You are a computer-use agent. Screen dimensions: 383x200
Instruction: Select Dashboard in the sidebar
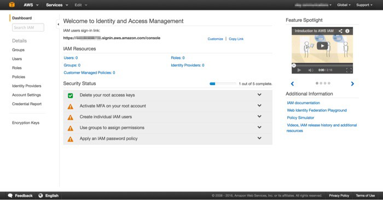pos(22,18)
